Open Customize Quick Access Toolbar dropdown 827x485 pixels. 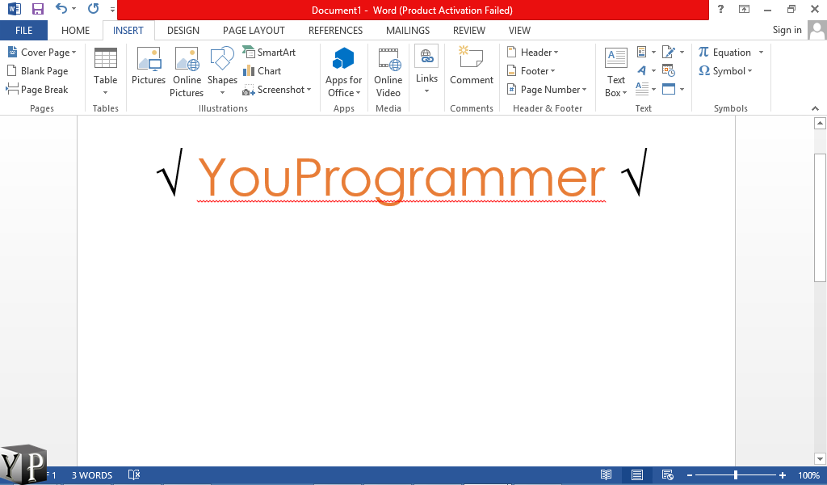coord(112,10)
